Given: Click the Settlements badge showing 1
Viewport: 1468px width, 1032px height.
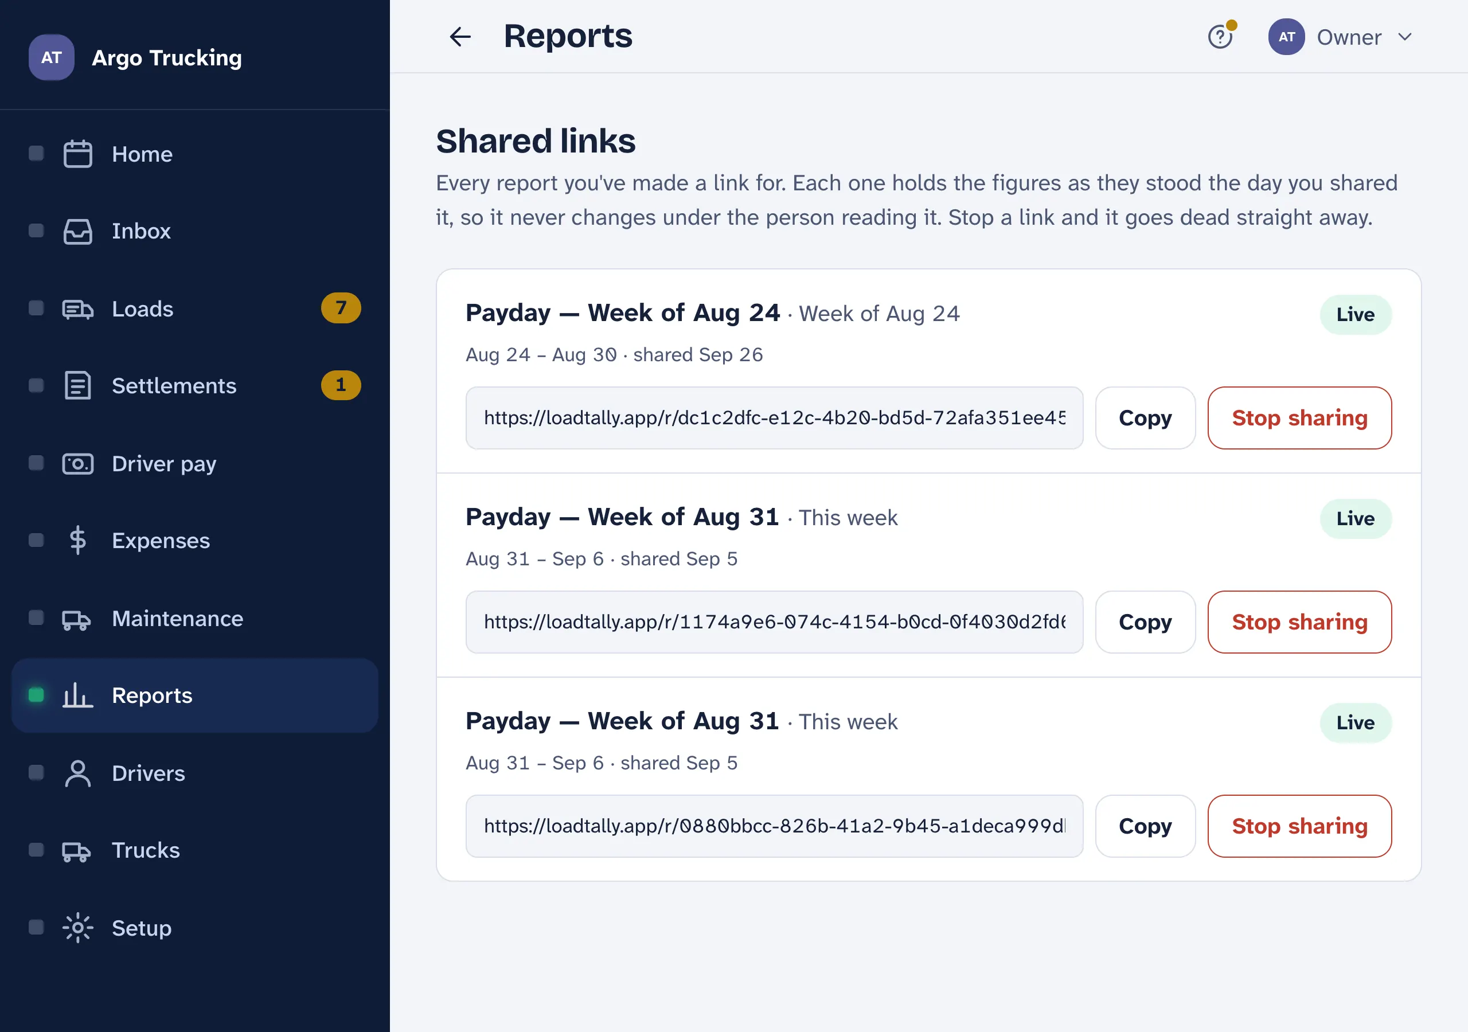Looking at the screenshot, I should point(341,385).
